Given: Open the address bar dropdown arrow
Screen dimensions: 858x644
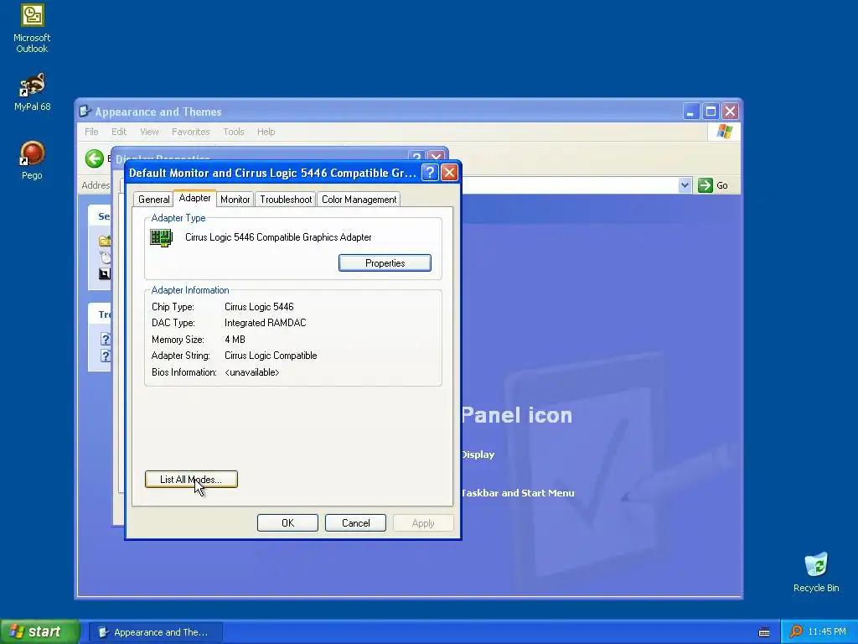Looking at the screenshot, I should (685, 185).
